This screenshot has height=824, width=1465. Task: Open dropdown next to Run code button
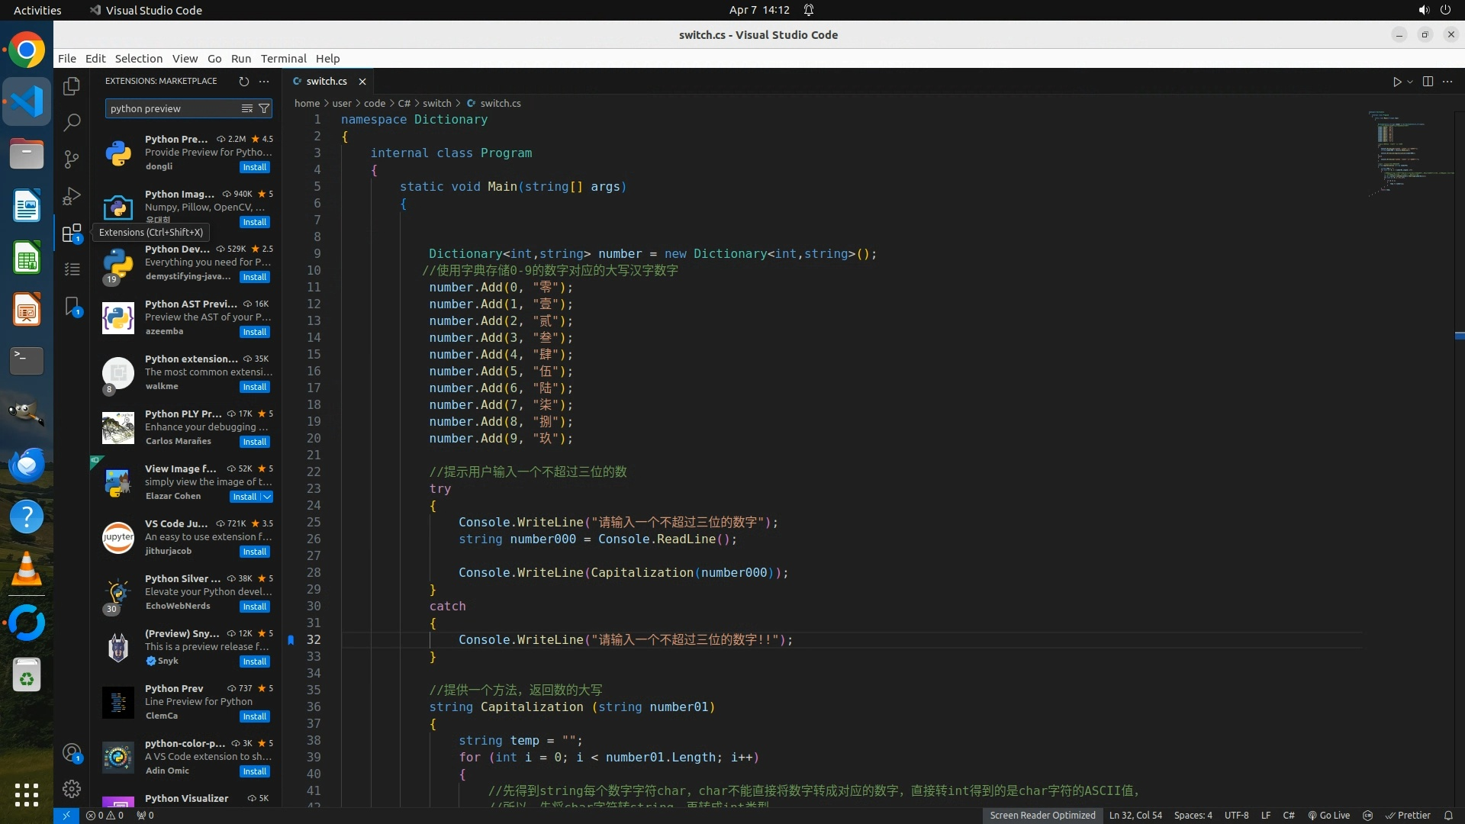pyautogui.click(x=1410, y=82)
